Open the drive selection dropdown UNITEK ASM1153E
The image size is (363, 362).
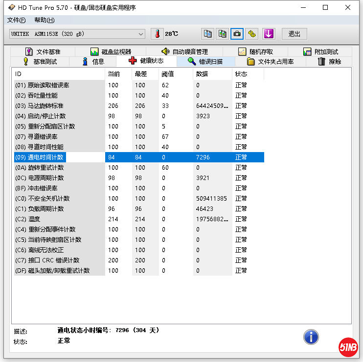[x=77, y=34]
